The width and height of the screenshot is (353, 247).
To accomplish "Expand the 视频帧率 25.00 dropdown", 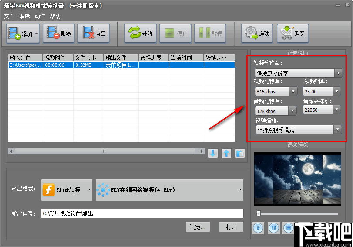I will point(336,92).
